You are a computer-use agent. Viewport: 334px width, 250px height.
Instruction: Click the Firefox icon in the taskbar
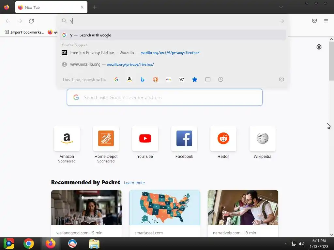coord(50,243)
